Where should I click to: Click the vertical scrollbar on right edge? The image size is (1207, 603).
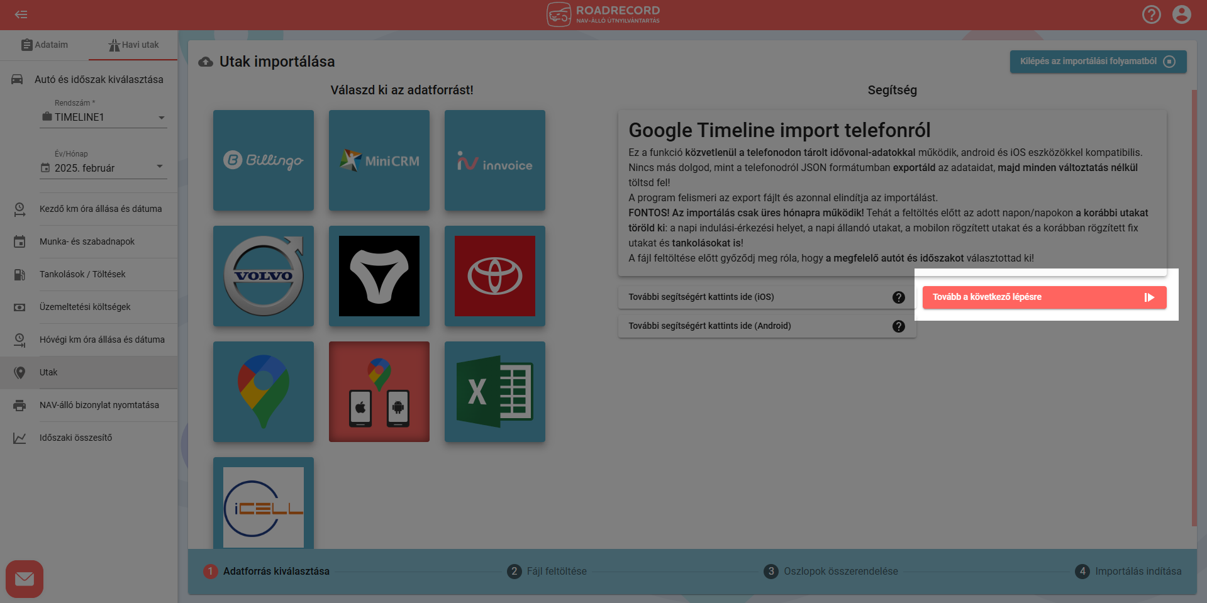coord(1194,308)
